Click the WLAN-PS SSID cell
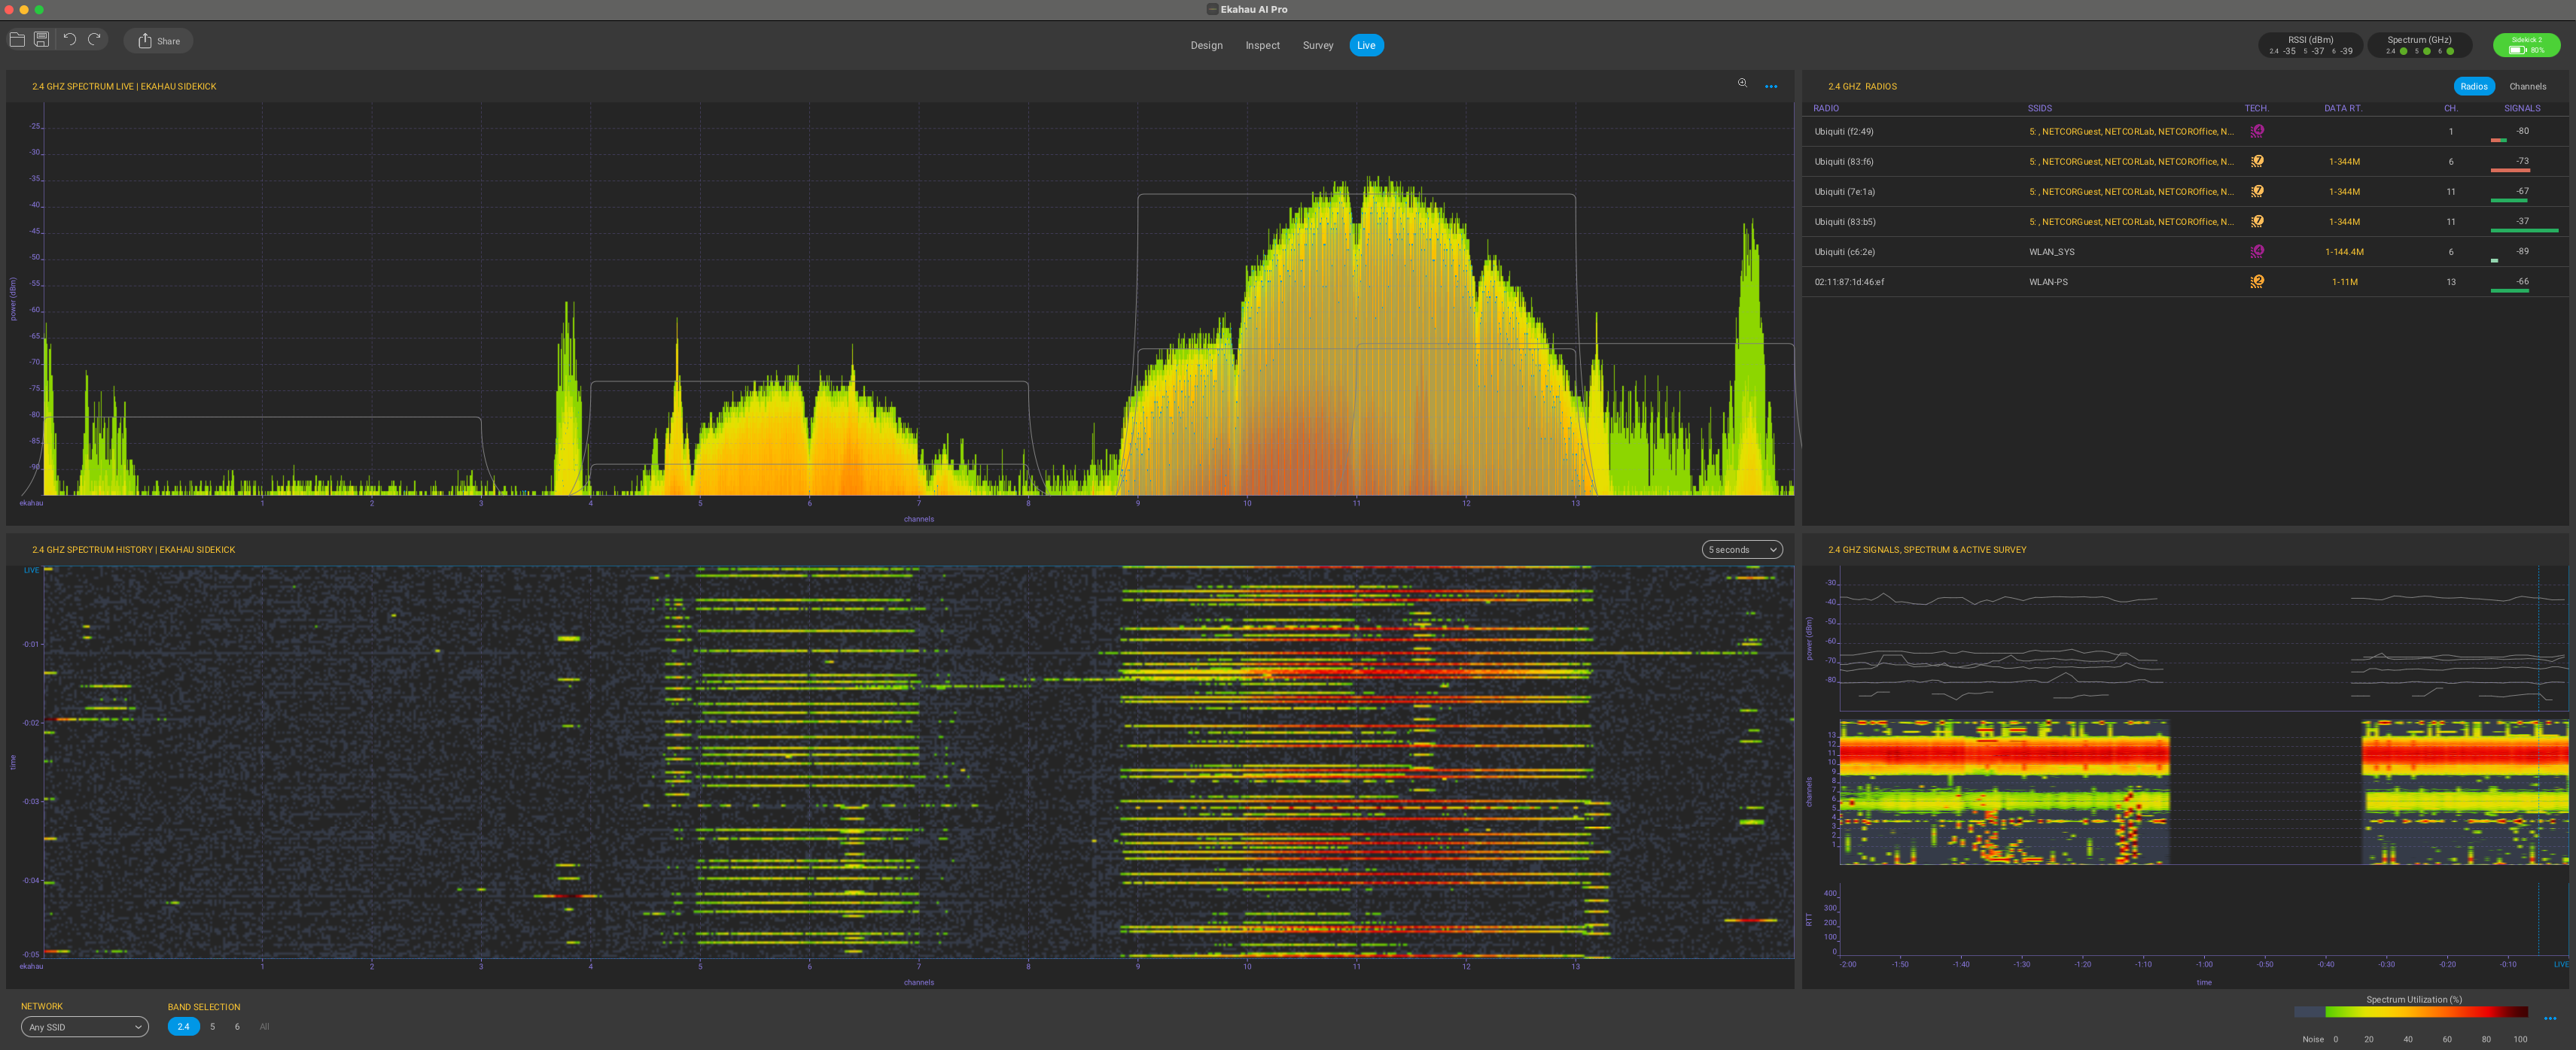The width and height of the screenshot is (2576, 1050). point(2047,282)
